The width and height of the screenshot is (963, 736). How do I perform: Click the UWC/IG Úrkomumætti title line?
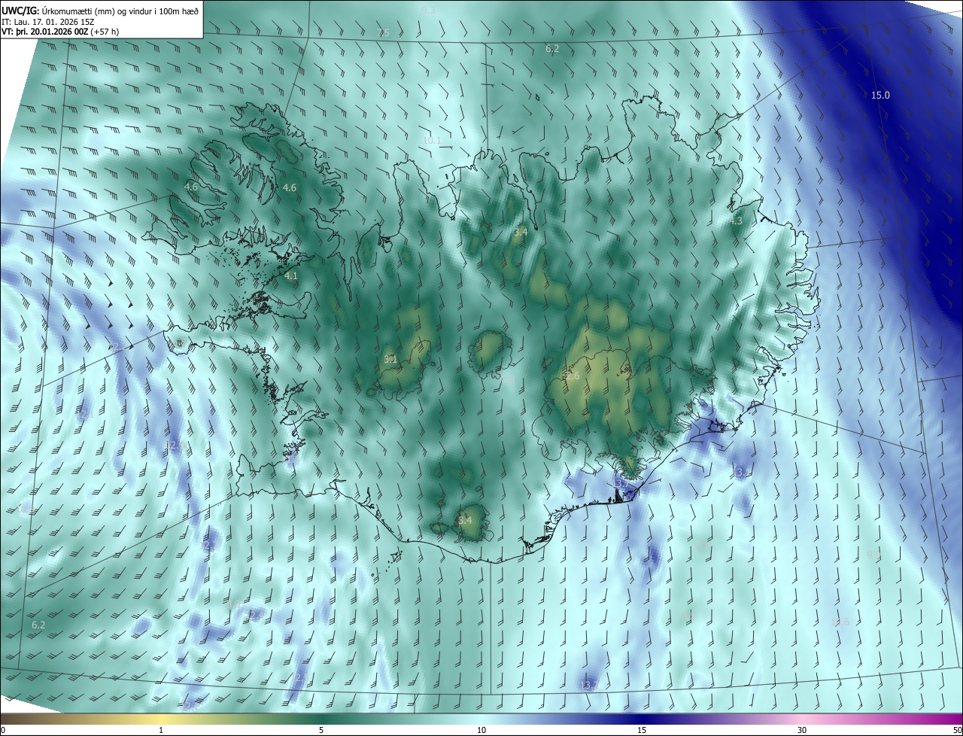[x=100, y=10]
